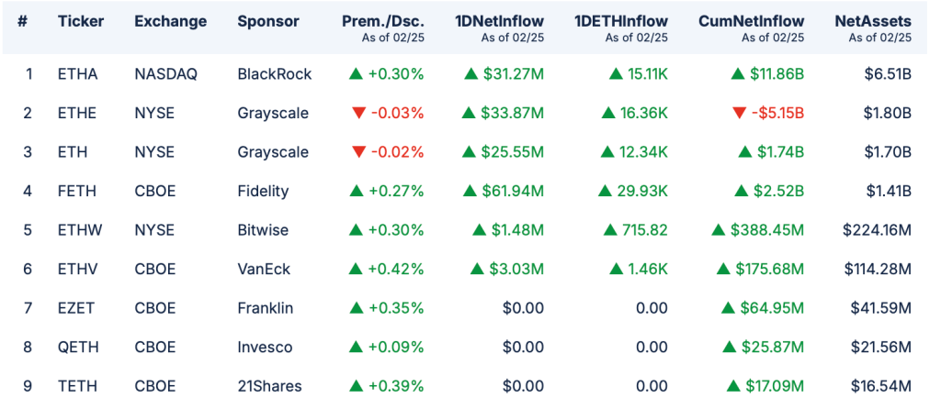Viewport: 941px width, 409px height.
Task: Click the CumNetInflow column header
Action: 751,21
